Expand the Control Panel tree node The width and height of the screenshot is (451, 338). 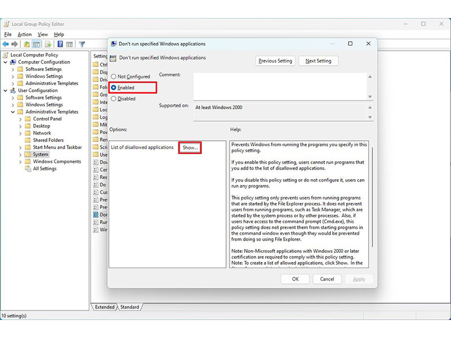click(20, 119)
